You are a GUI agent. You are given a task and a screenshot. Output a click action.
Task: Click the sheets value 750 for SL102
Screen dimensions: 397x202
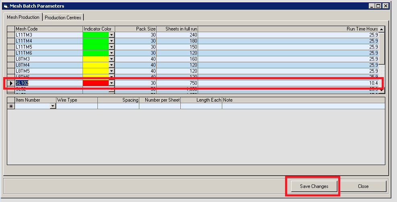177,83
